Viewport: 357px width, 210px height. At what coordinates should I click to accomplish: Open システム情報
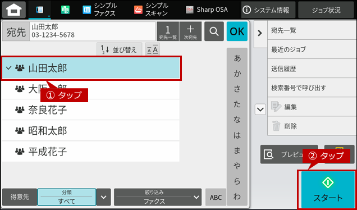coord(268,10)
